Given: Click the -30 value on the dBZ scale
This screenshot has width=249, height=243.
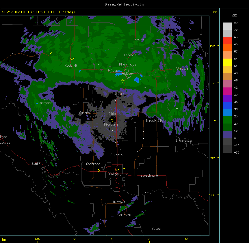Looking at the screenshot, I should pos(237,152).
